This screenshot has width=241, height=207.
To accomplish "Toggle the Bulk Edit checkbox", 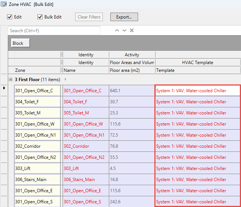I will (x=40, y=17).
